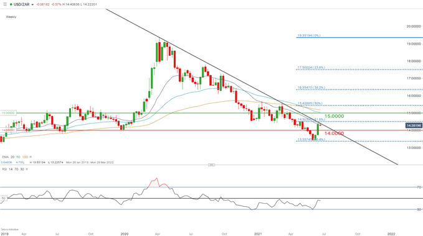This screenshot has height=236, width=423.
Task: Open RSI indicator settings label
Action: [4, 170]
